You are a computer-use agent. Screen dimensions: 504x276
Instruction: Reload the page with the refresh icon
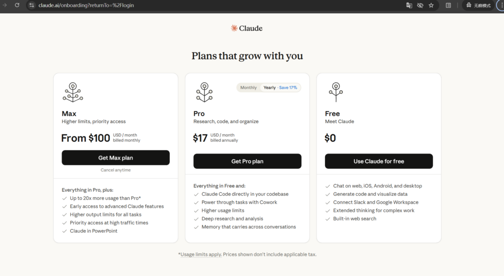[17, 5]
